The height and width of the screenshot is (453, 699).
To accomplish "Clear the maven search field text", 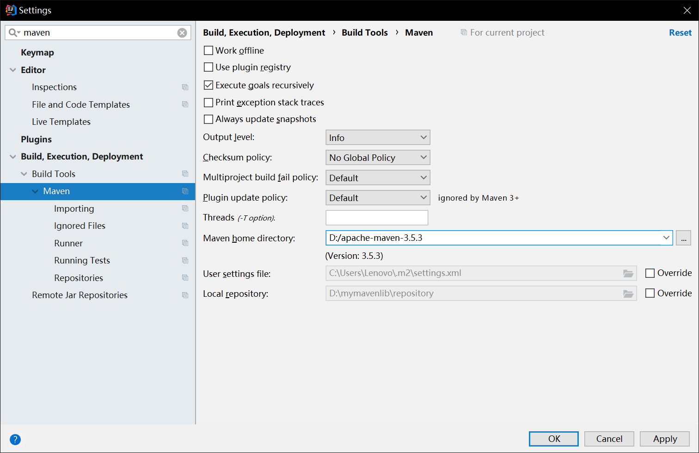I will (182, 33).
